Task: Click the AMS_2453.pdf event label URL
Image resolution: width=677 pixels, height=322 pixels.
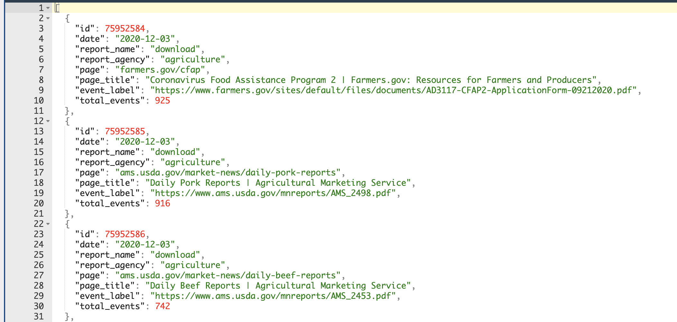Action: 273,296
